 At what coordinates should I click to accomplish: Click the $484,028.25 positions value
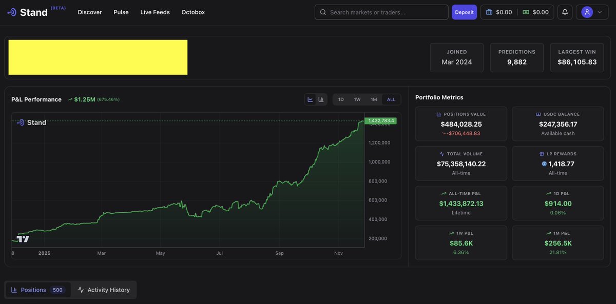461,124
